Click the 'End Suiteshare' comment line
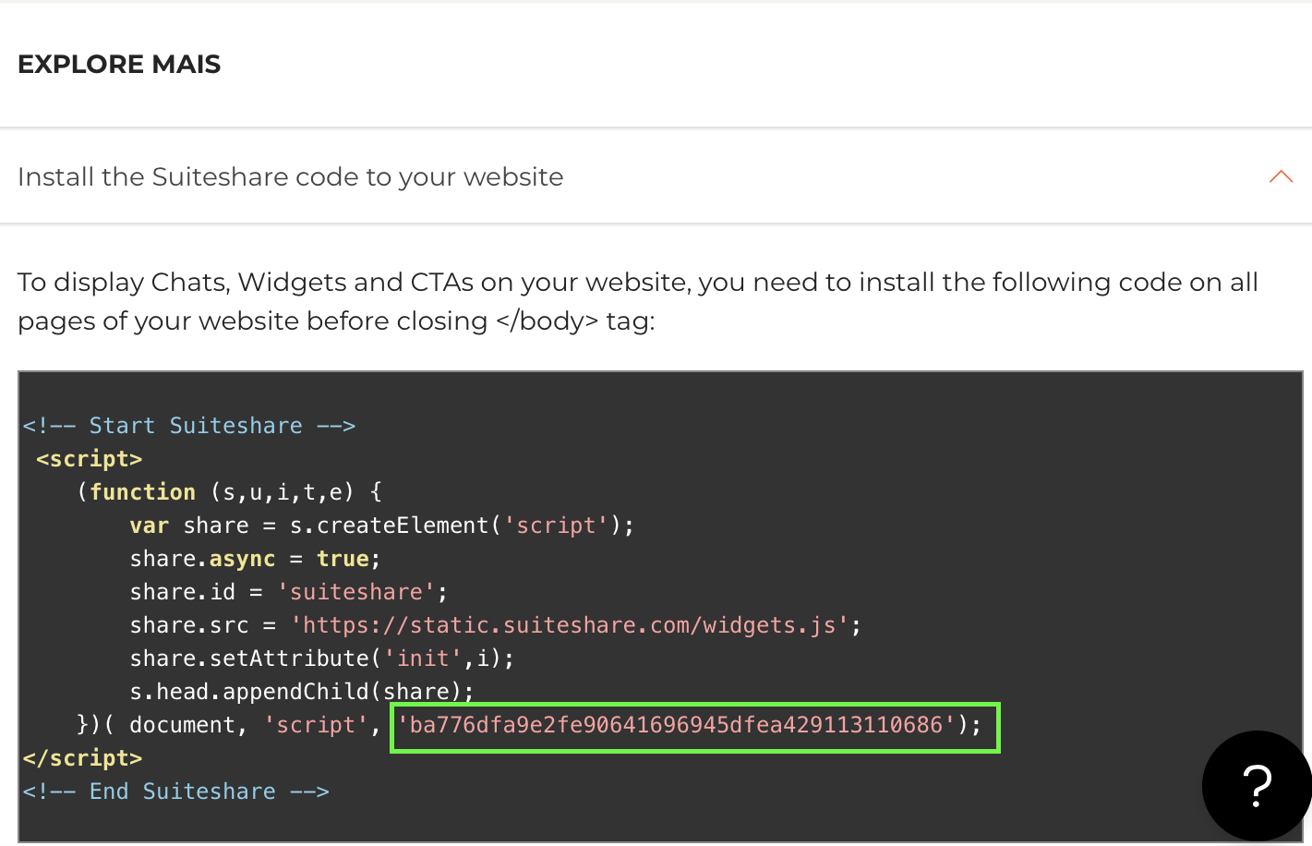 tap(176, 792)
